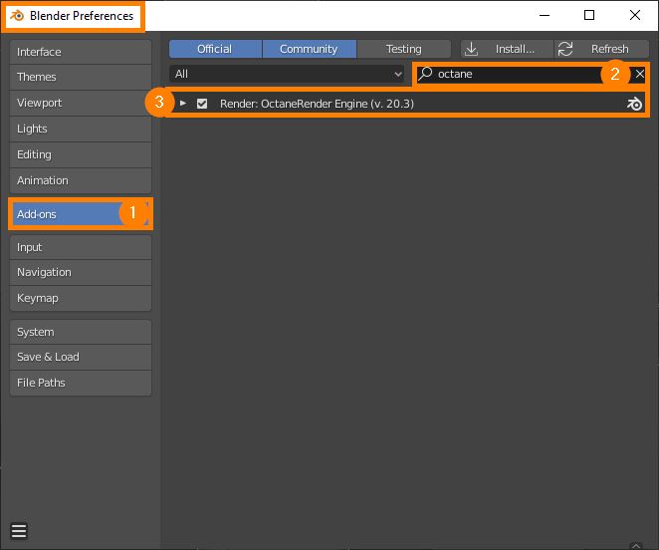Maximize the Blender Preferences window

pos(589,16)
